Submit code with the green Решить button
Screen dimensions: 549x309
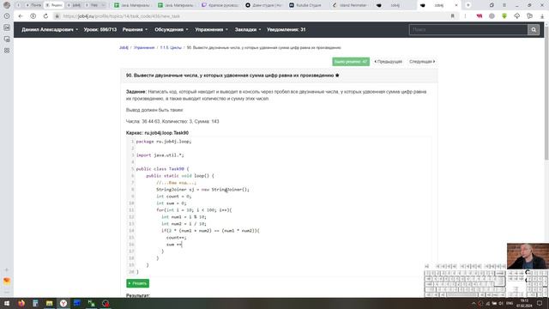[137, 283]
